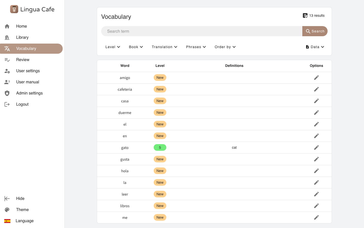
Task: Click the green level 5 badge for gato
Action: pos(160,147)
